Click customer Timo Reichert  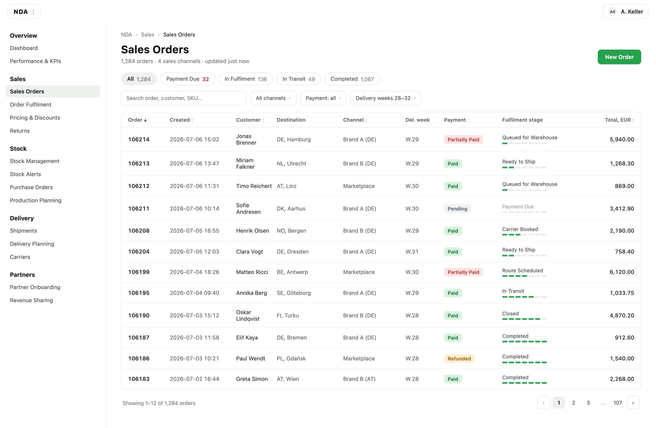[x=254, y=186]
